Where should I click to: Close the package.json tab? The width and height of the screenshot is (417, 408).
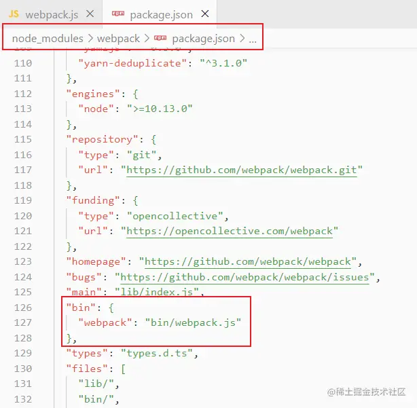coord(205,14)
